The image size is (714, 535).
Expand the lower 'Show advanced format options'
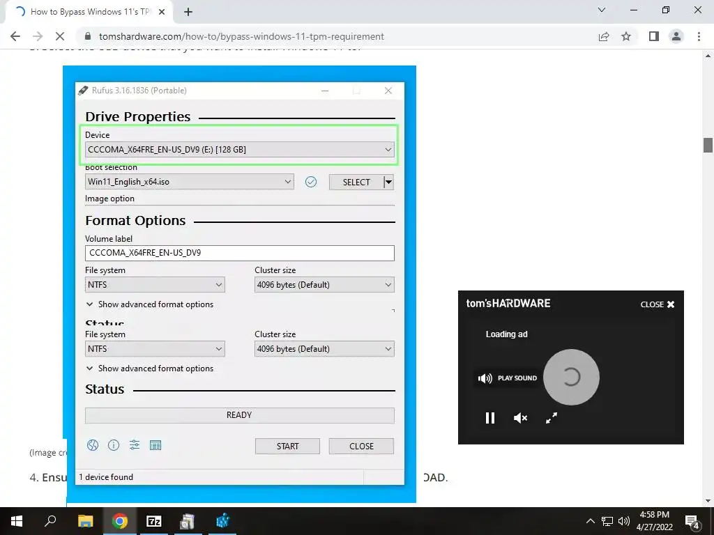pyautogui.click(x=150, y=369)
